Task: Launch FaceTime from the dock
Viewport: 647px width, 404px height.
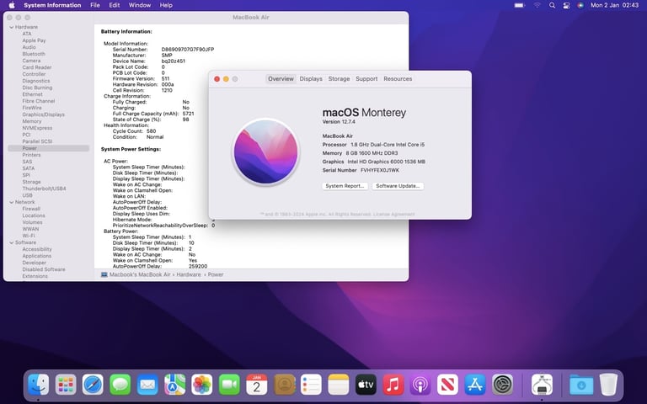Action: [229, 385]
